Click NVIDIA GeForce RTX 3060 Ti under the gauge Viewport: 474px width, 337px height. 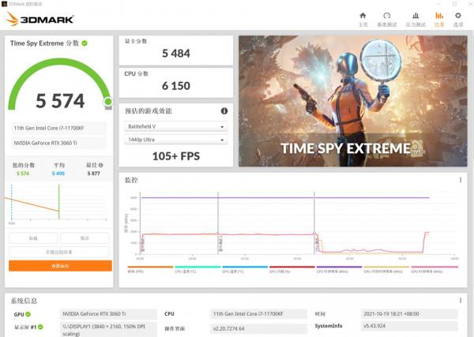59,143
